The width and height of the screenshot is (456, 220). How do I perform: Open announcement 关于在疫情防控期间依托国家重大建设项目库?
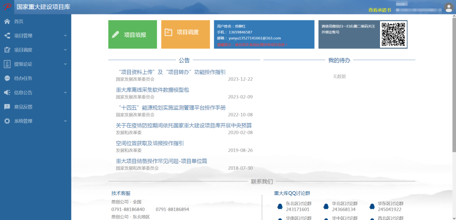pyautogui.click(x=184, y=125)
